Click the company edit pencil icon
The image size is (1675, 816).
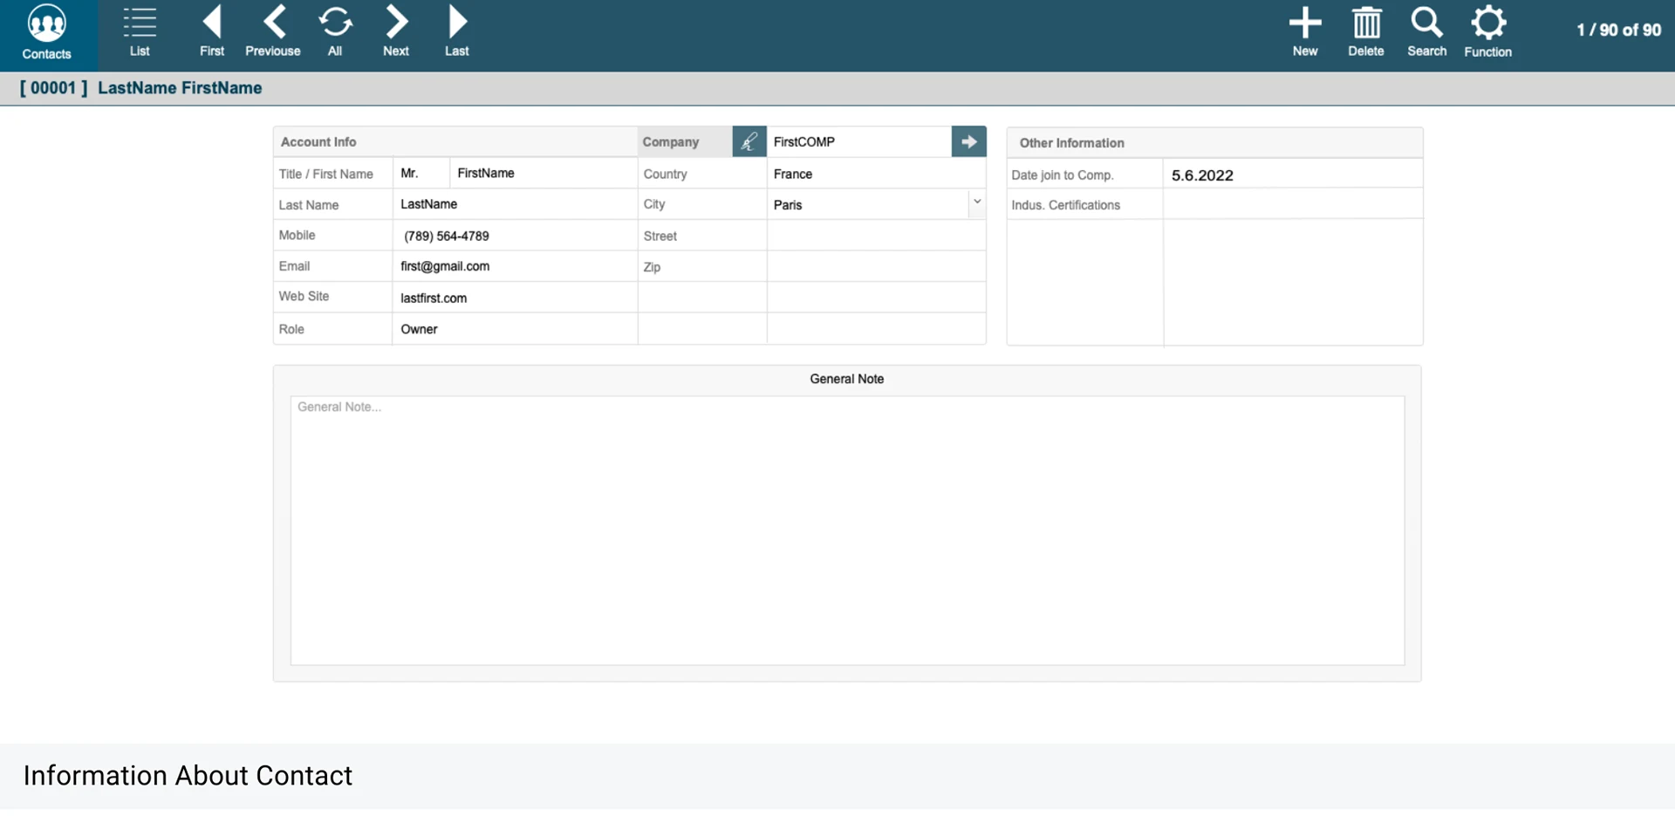point(749,141)
